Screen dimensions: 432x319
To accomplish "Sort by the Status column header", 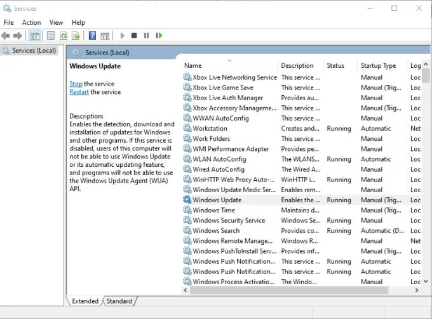I will tap(341, 65).
